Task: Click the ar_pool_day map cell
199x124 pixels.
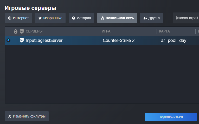Action: tap(174, 41)
